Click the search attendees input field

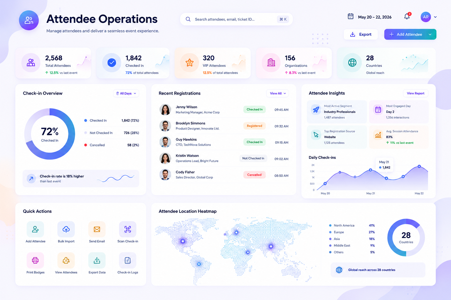[236, 19]
